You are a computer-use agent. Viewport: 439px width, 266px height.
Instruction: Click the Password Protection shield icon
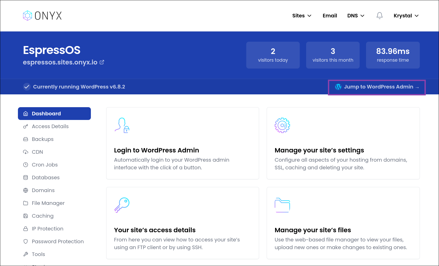click(26, 241)
